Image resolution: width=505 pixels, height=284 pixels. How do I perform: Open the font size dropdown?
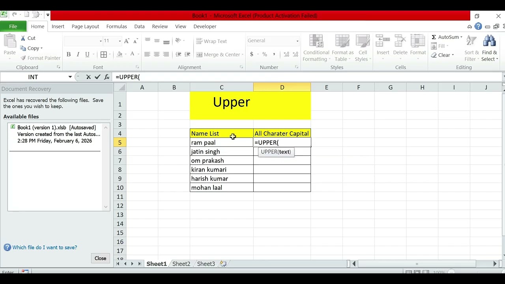(120, 41)
